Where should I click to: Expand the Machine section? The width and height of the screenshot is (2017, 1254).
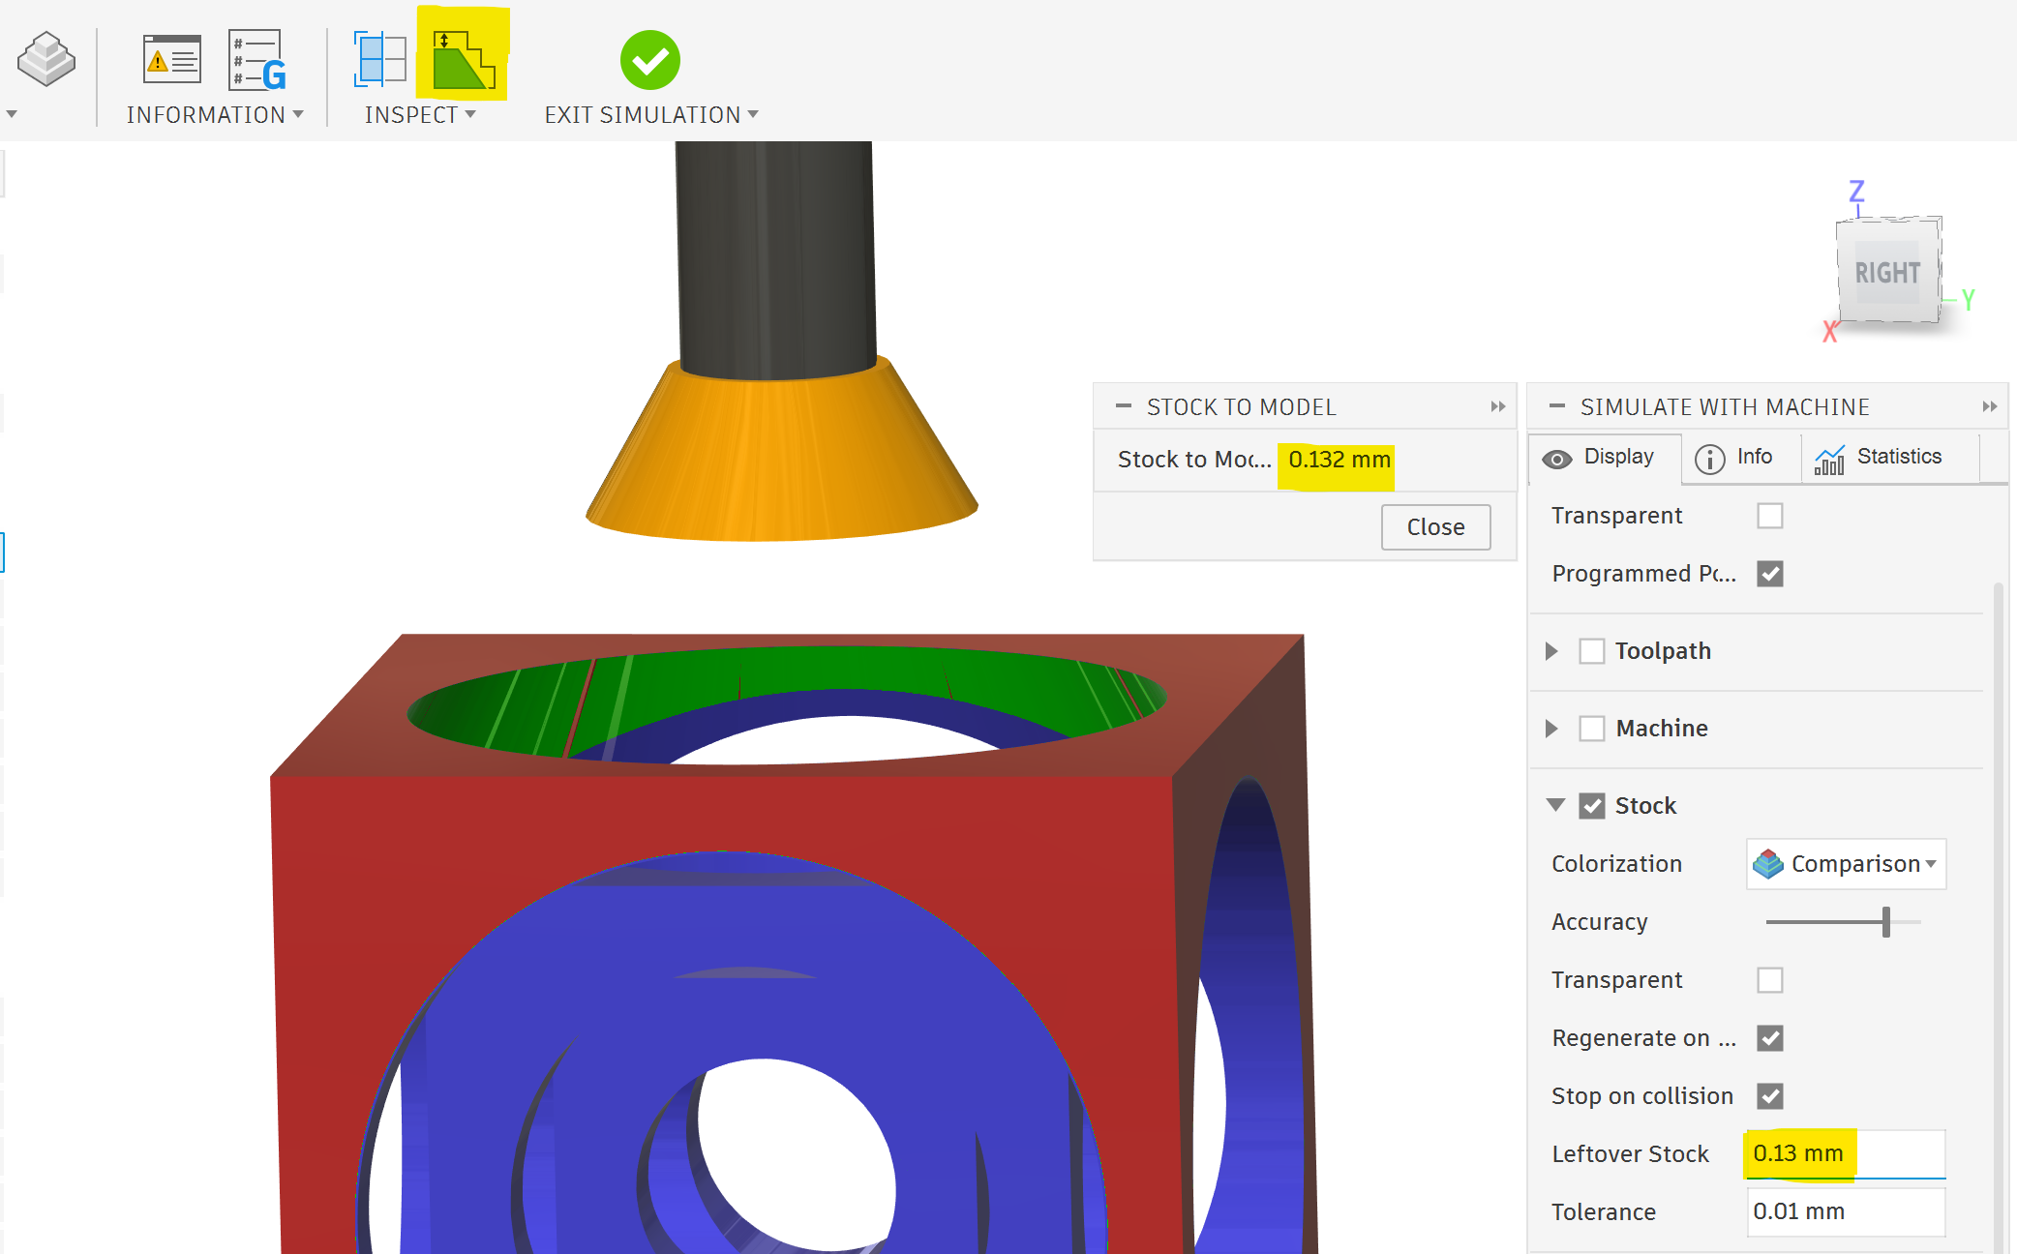tap(1551, 729)
